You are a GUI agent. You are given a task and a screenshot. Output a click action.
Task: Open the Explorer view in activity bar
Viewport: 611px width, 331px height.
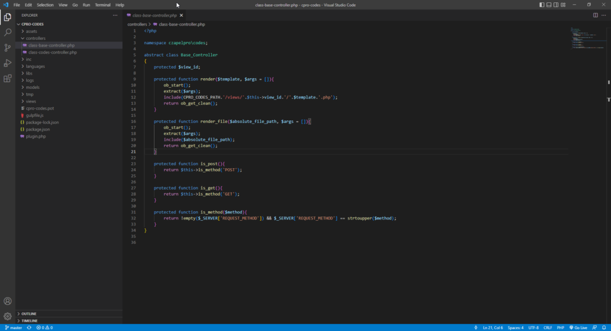point(7,17)
